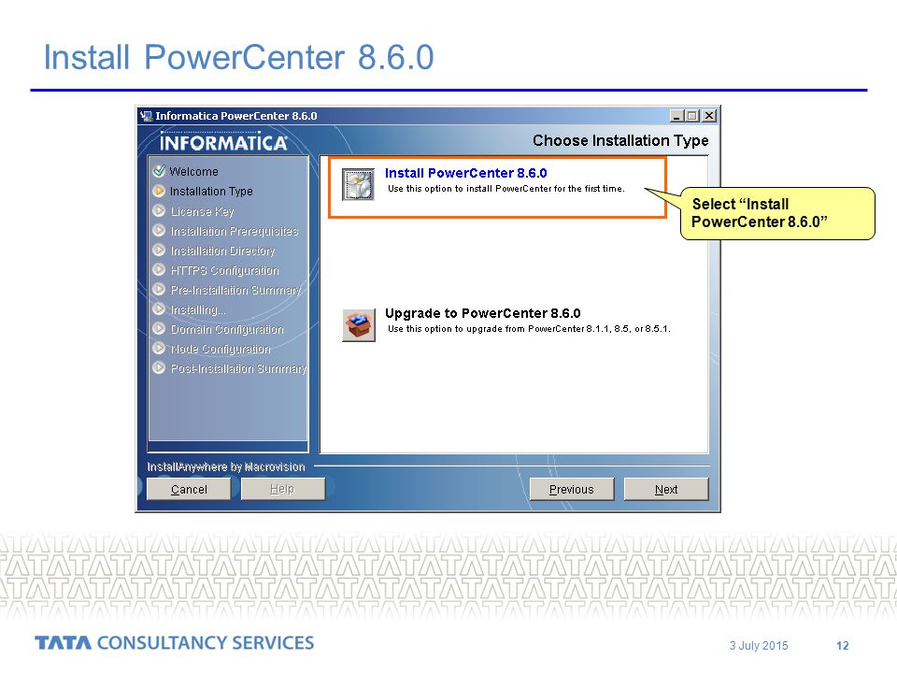Select the Install PowerCenter 8.6.0 option title
This screenshot has height=673, width=897.
tap(465, 173)
